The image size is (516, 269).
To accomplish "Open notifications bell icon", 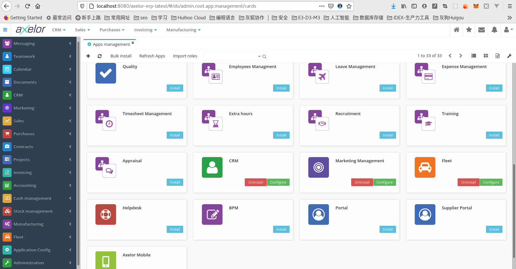I will pos(494,30).
